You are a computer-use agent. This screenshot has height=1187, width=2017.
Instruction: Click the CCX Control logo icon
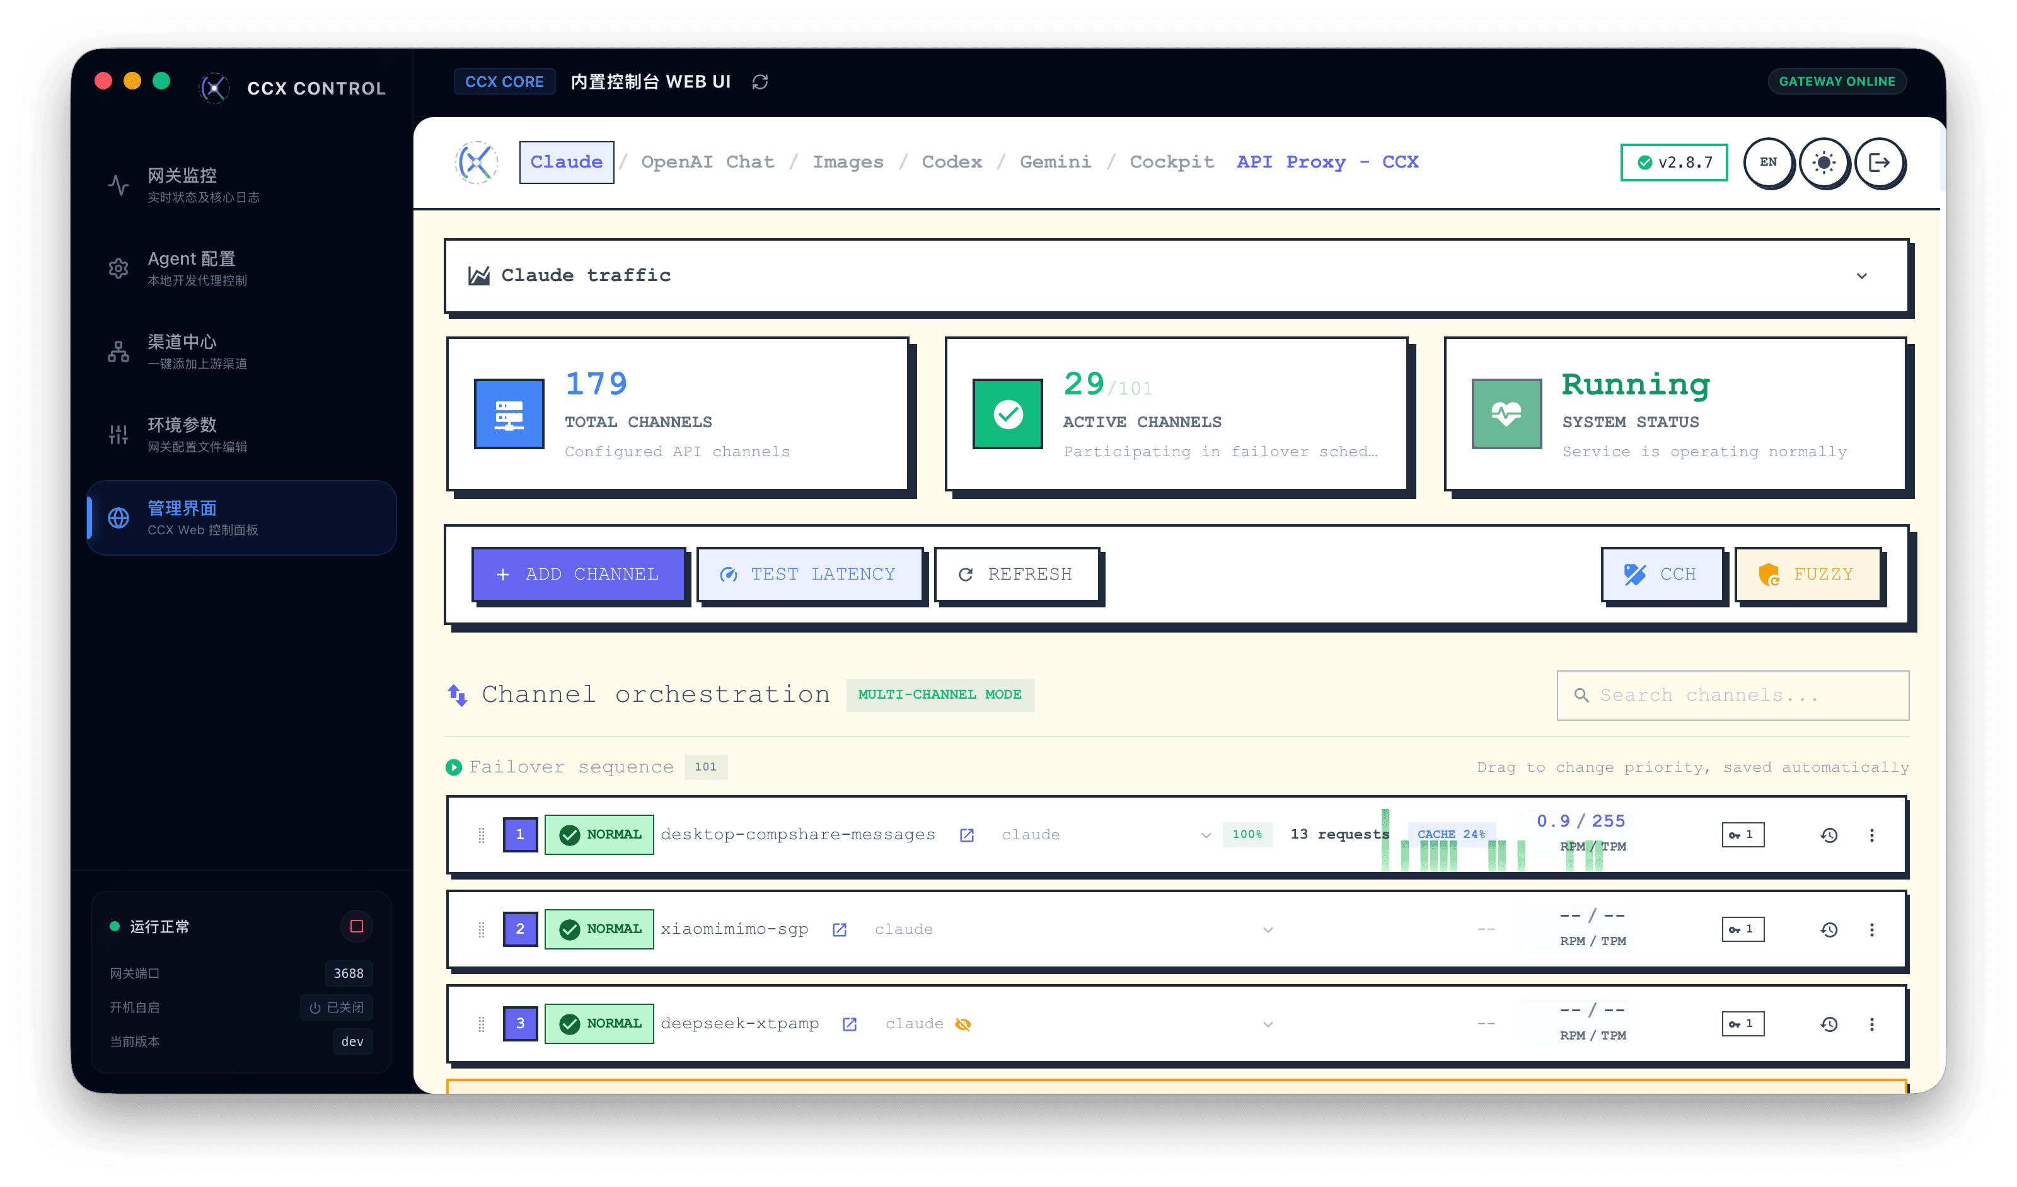(214, 87)
